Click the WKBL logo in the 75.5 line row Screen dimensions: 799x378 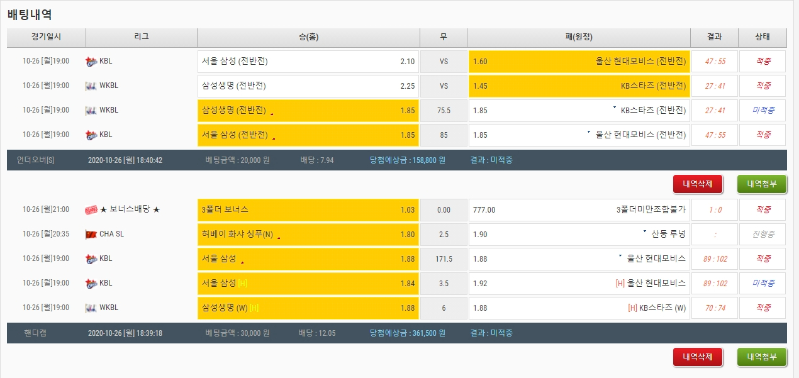click(91, 111)
